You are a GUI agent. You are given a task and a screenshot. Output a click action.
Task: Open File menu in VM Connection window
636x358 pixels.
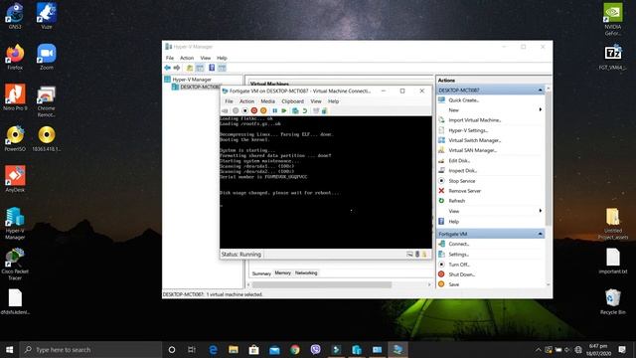pyautogui.click(x=229, y=101)
